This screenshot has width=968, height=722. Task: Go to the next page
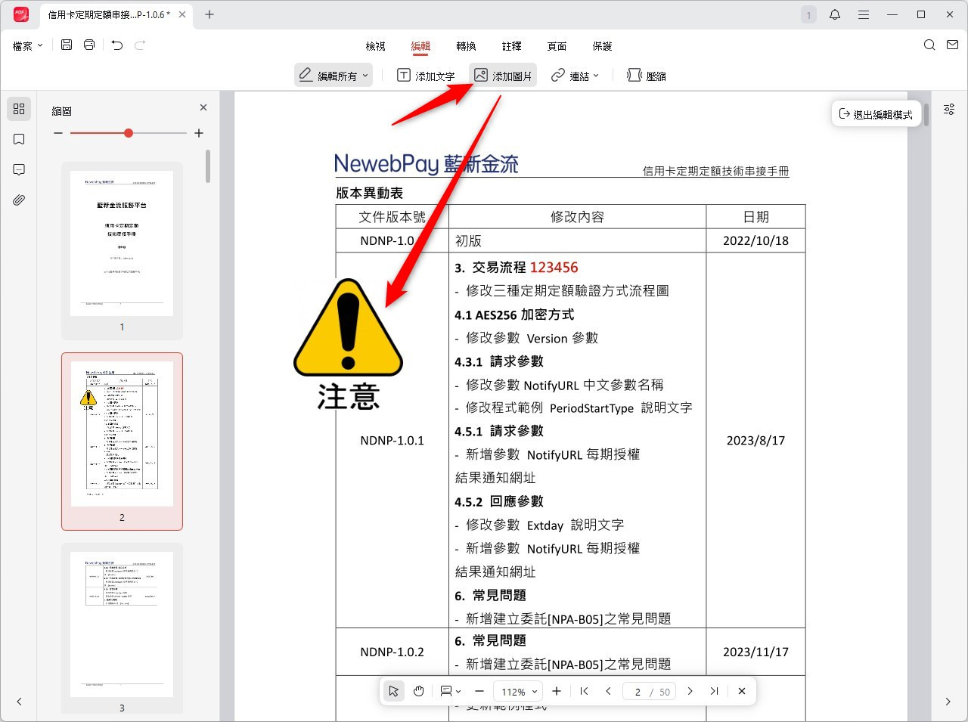point(690,691)
